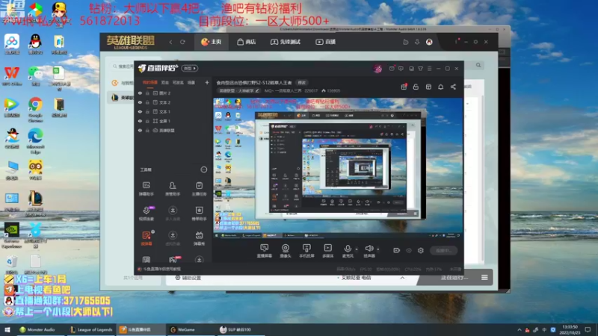Hide the 全屏 1 source with its eye icon

[x=140, y=121]
